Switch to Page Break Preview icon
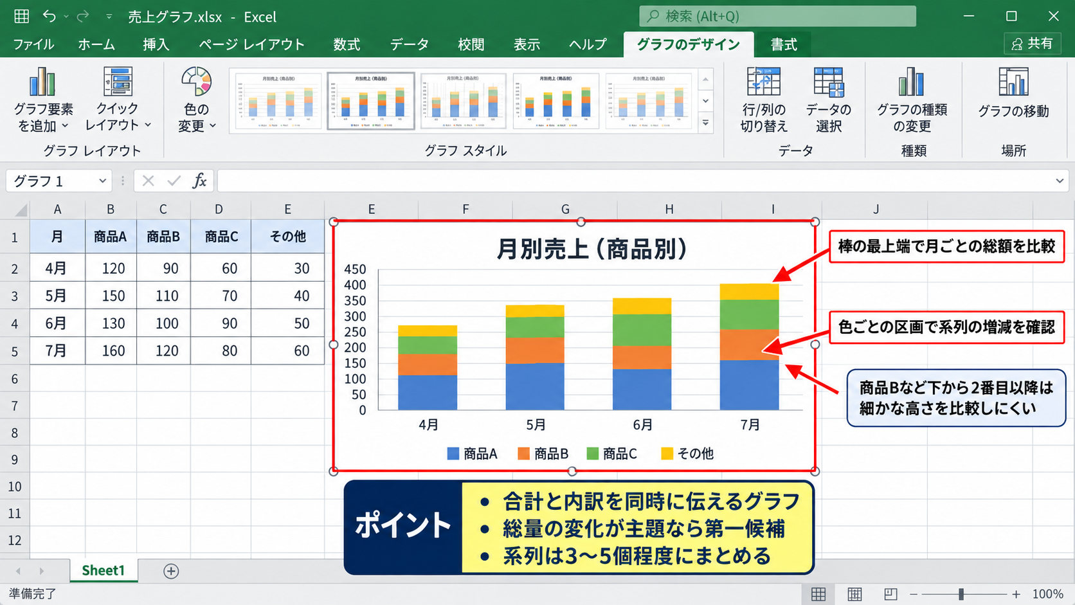 click(890, 594)
